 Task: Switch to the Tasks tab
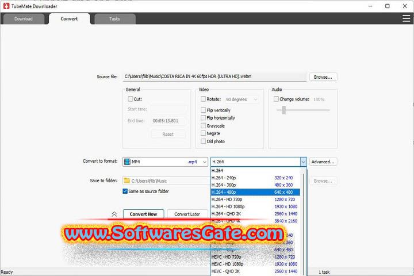click(x=114, y=19)
